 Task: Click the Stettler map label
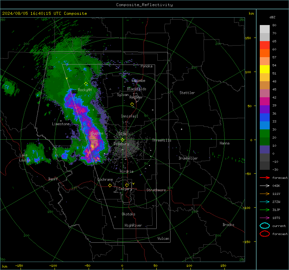click(x=187, y=93)
